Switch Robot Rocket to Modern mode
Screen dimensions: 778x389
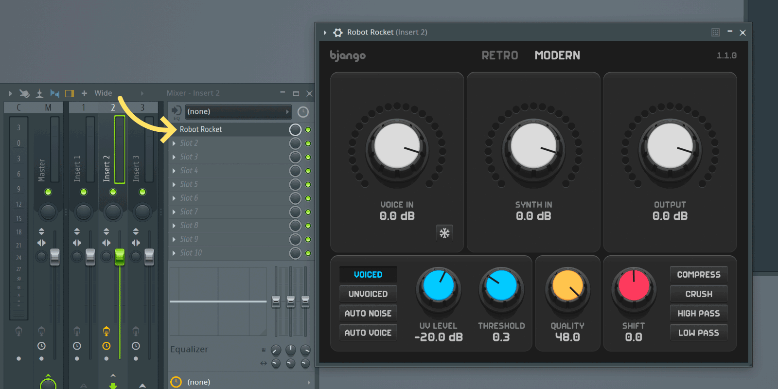[x=557, y=55]
